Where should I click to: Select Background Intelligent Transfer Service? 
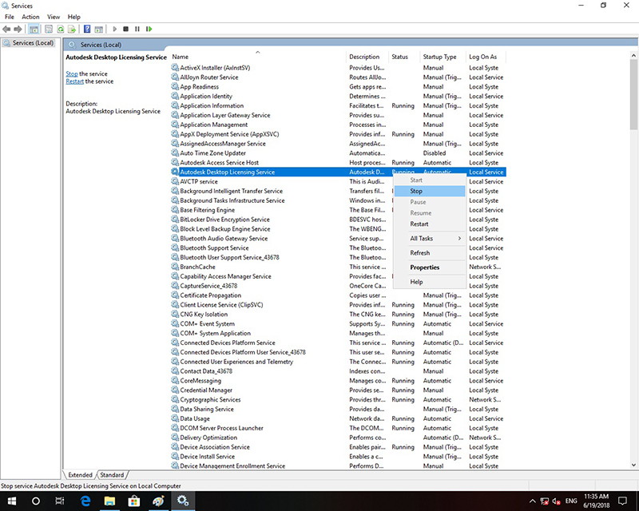(x=338, y=191)
